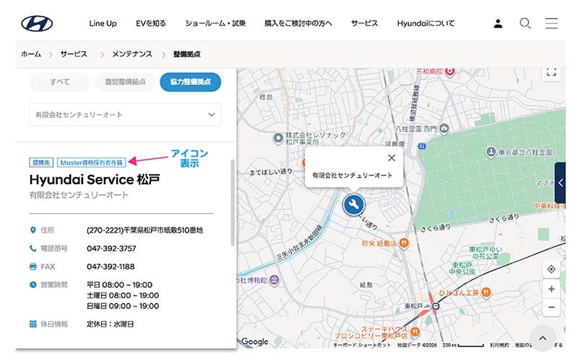Open the 購入をご検討中の方へ menu
The width and height of the screenshot is (578, 361).
pos(298,24)
